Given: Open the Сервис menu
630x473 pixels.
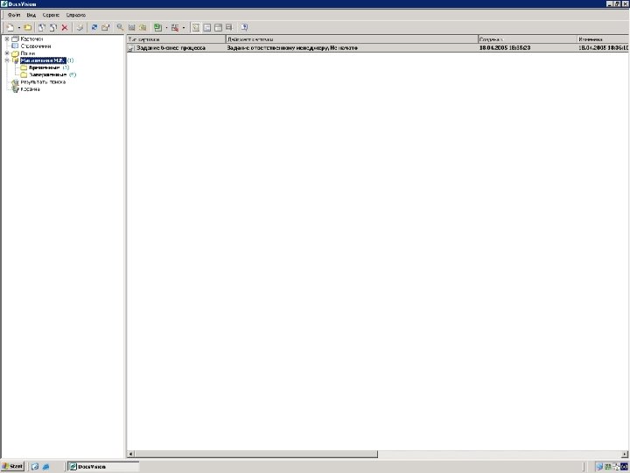Looking at the screenshot, I should pyautogui.click(x=51, y=15).
